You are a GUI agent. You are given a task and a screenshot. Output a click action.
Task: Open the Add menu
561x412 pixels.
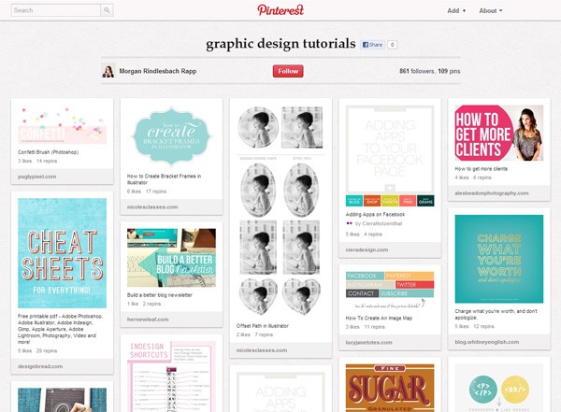point(456,10)
